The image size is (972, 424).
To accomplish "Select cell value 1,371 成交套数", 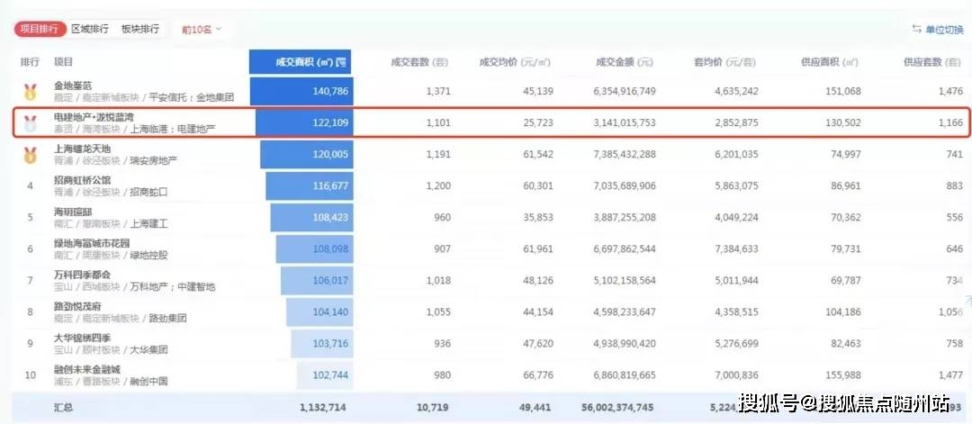I will (438, 92).
